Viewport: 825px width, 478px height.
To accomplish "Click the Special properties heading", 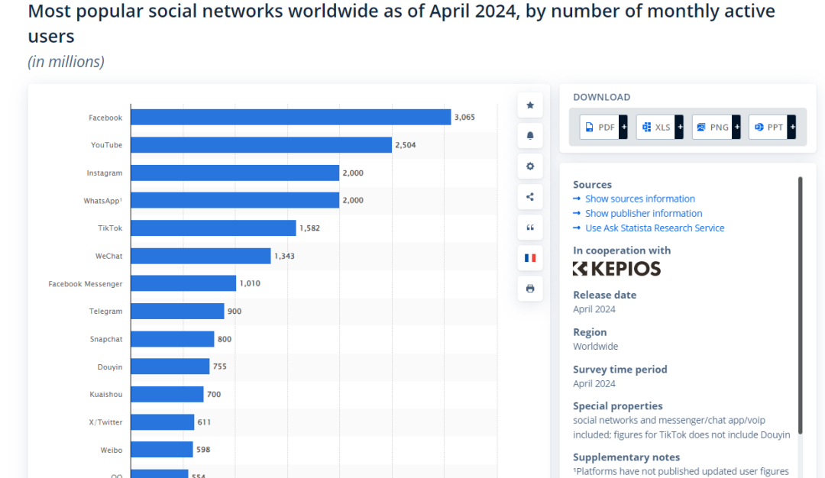I will point(618,406).
